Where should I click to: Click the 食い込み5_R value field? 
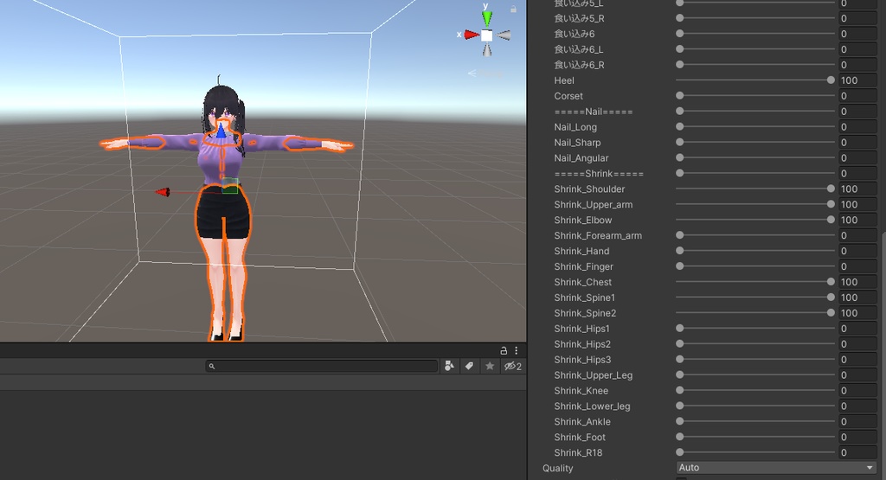pyautogui.click(x=857, y=18)
